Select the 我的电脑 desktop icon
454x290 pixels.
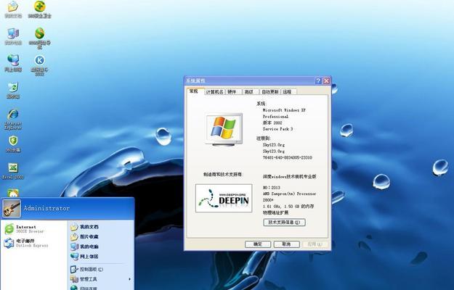(x=13, y=36)
